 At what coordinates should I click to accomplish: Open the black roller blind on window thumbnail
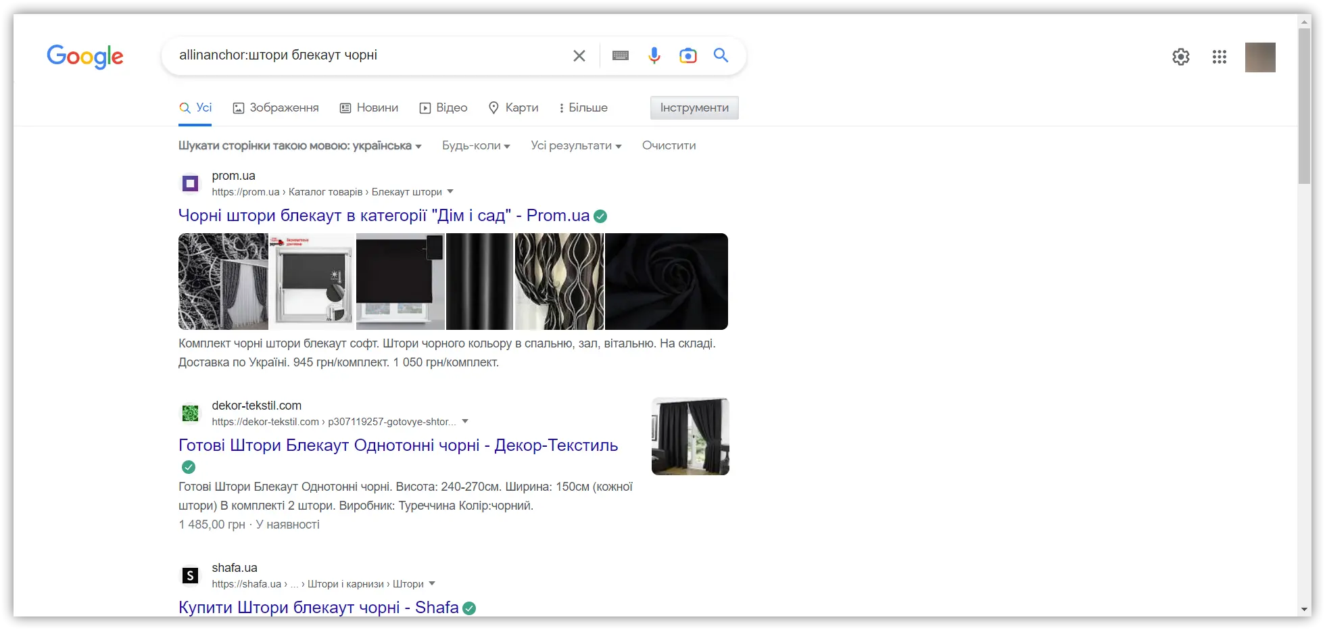pyautogui.click(x=400, y=281)
